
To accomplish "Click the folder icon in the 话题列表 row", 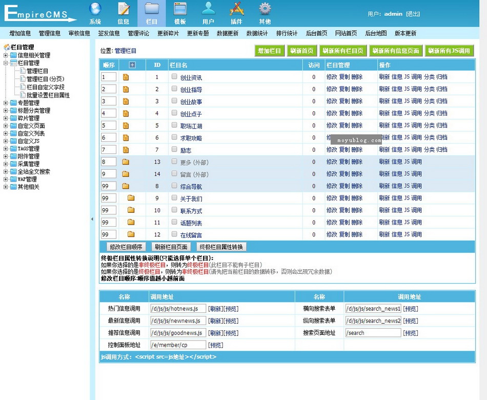I will click(131, 222).
